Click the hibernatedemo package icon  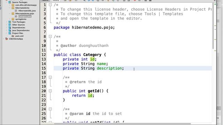tap(13, 8)
